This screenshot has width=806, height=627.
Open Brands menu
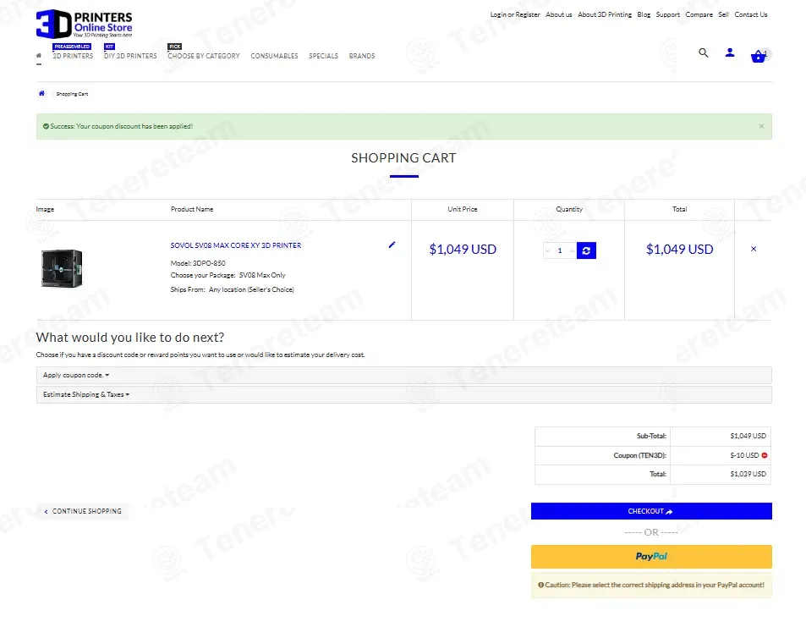coord(362,56)
